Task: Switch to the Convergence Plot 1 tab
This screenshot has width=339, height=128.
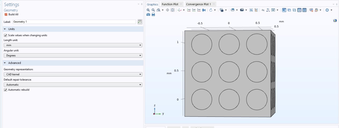Action: [198, 4]
